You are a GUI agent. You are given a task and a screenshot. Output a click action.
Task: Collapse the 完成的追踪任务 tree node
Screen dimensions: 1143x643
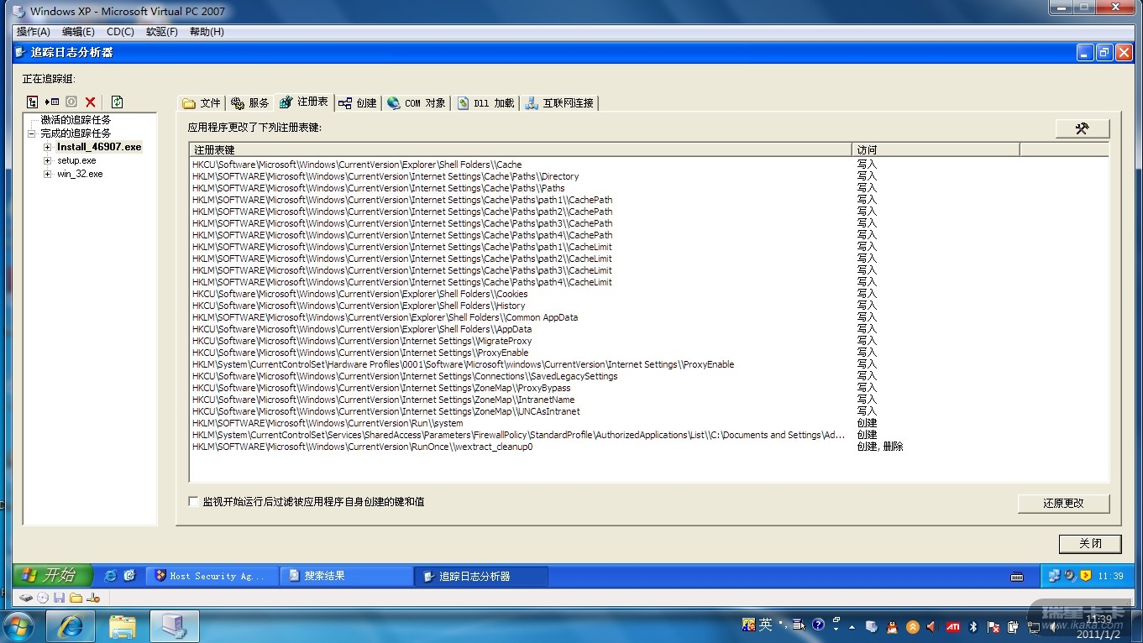coord(32,133)
